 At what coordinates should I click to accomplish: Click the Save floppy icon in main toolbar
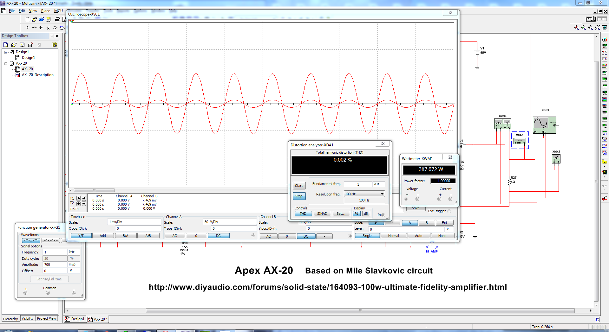click(48, 19)
